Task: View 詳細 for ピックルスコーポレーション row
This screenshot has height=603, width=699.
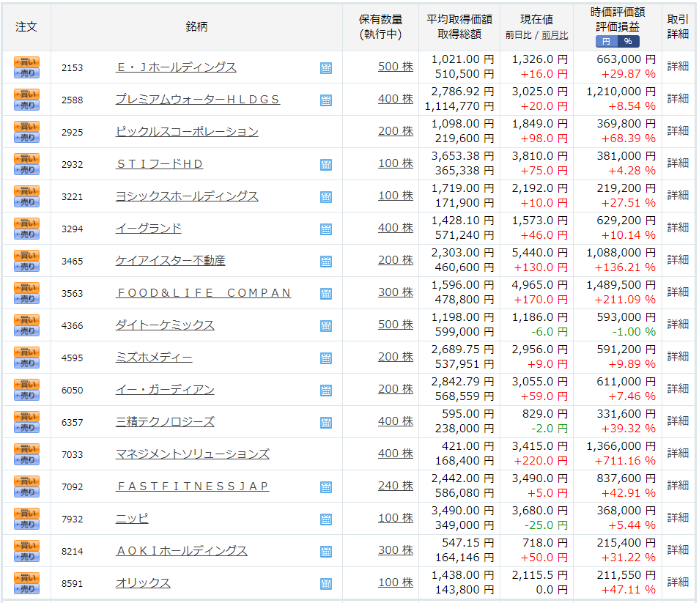Action: [678, 130]
